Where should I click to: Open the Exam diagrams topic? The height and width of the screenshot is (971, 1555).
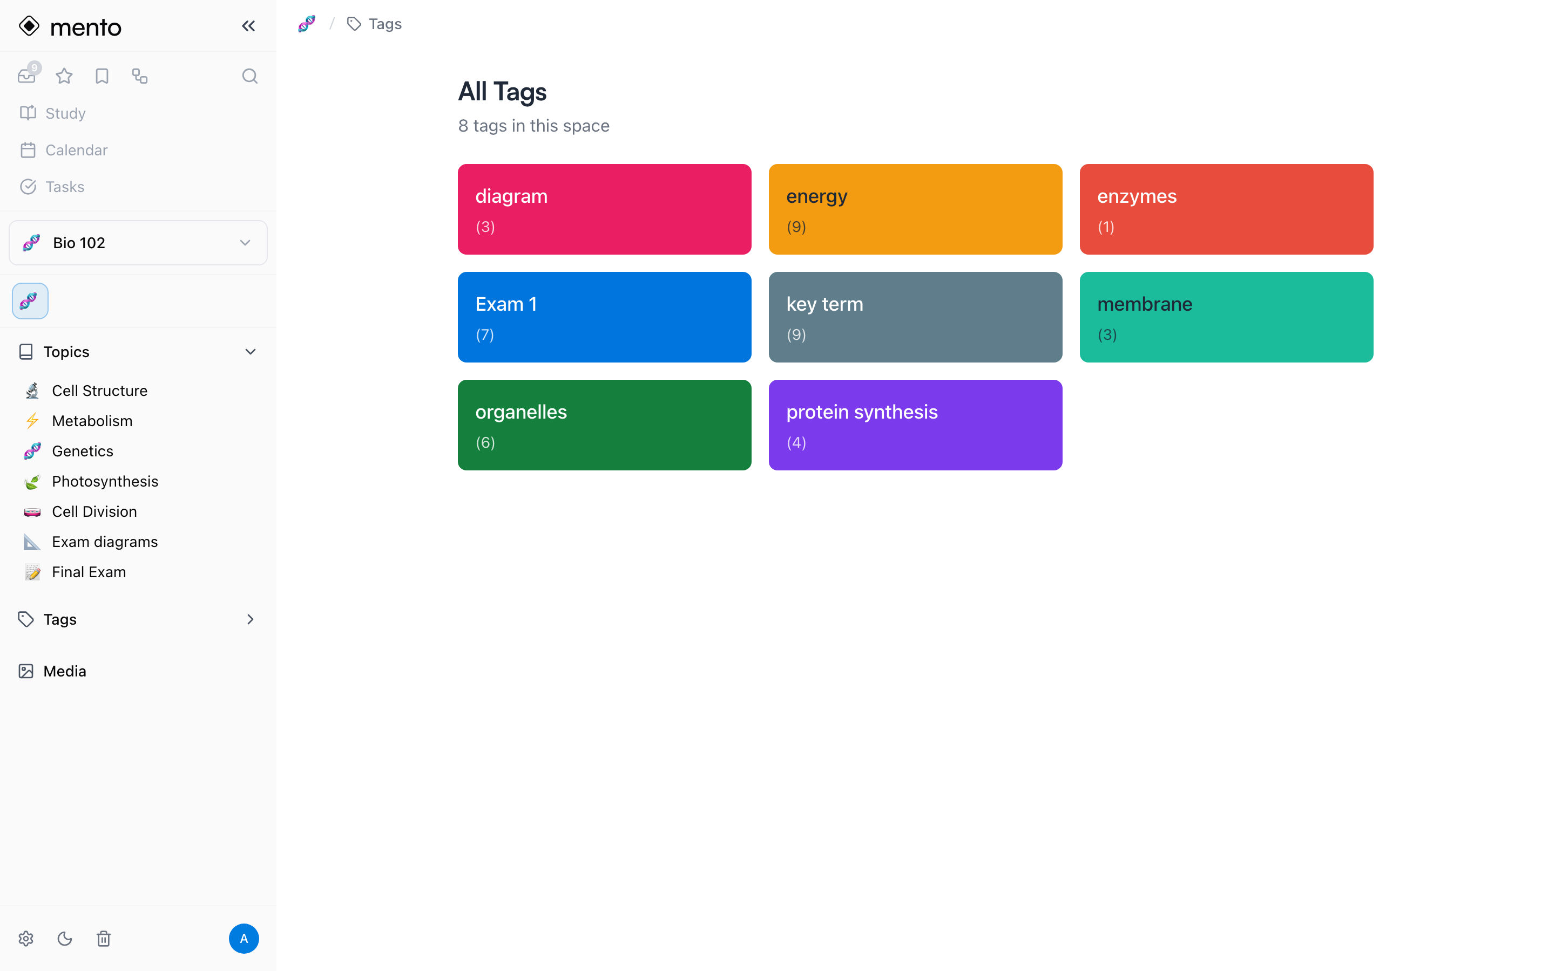click(x=105, y=542)
